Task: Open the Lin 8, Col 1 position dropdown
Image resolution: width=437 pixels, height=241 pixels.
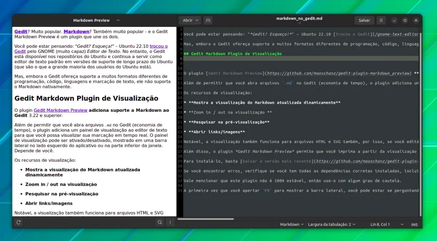Action: click(x=387, y=224)
